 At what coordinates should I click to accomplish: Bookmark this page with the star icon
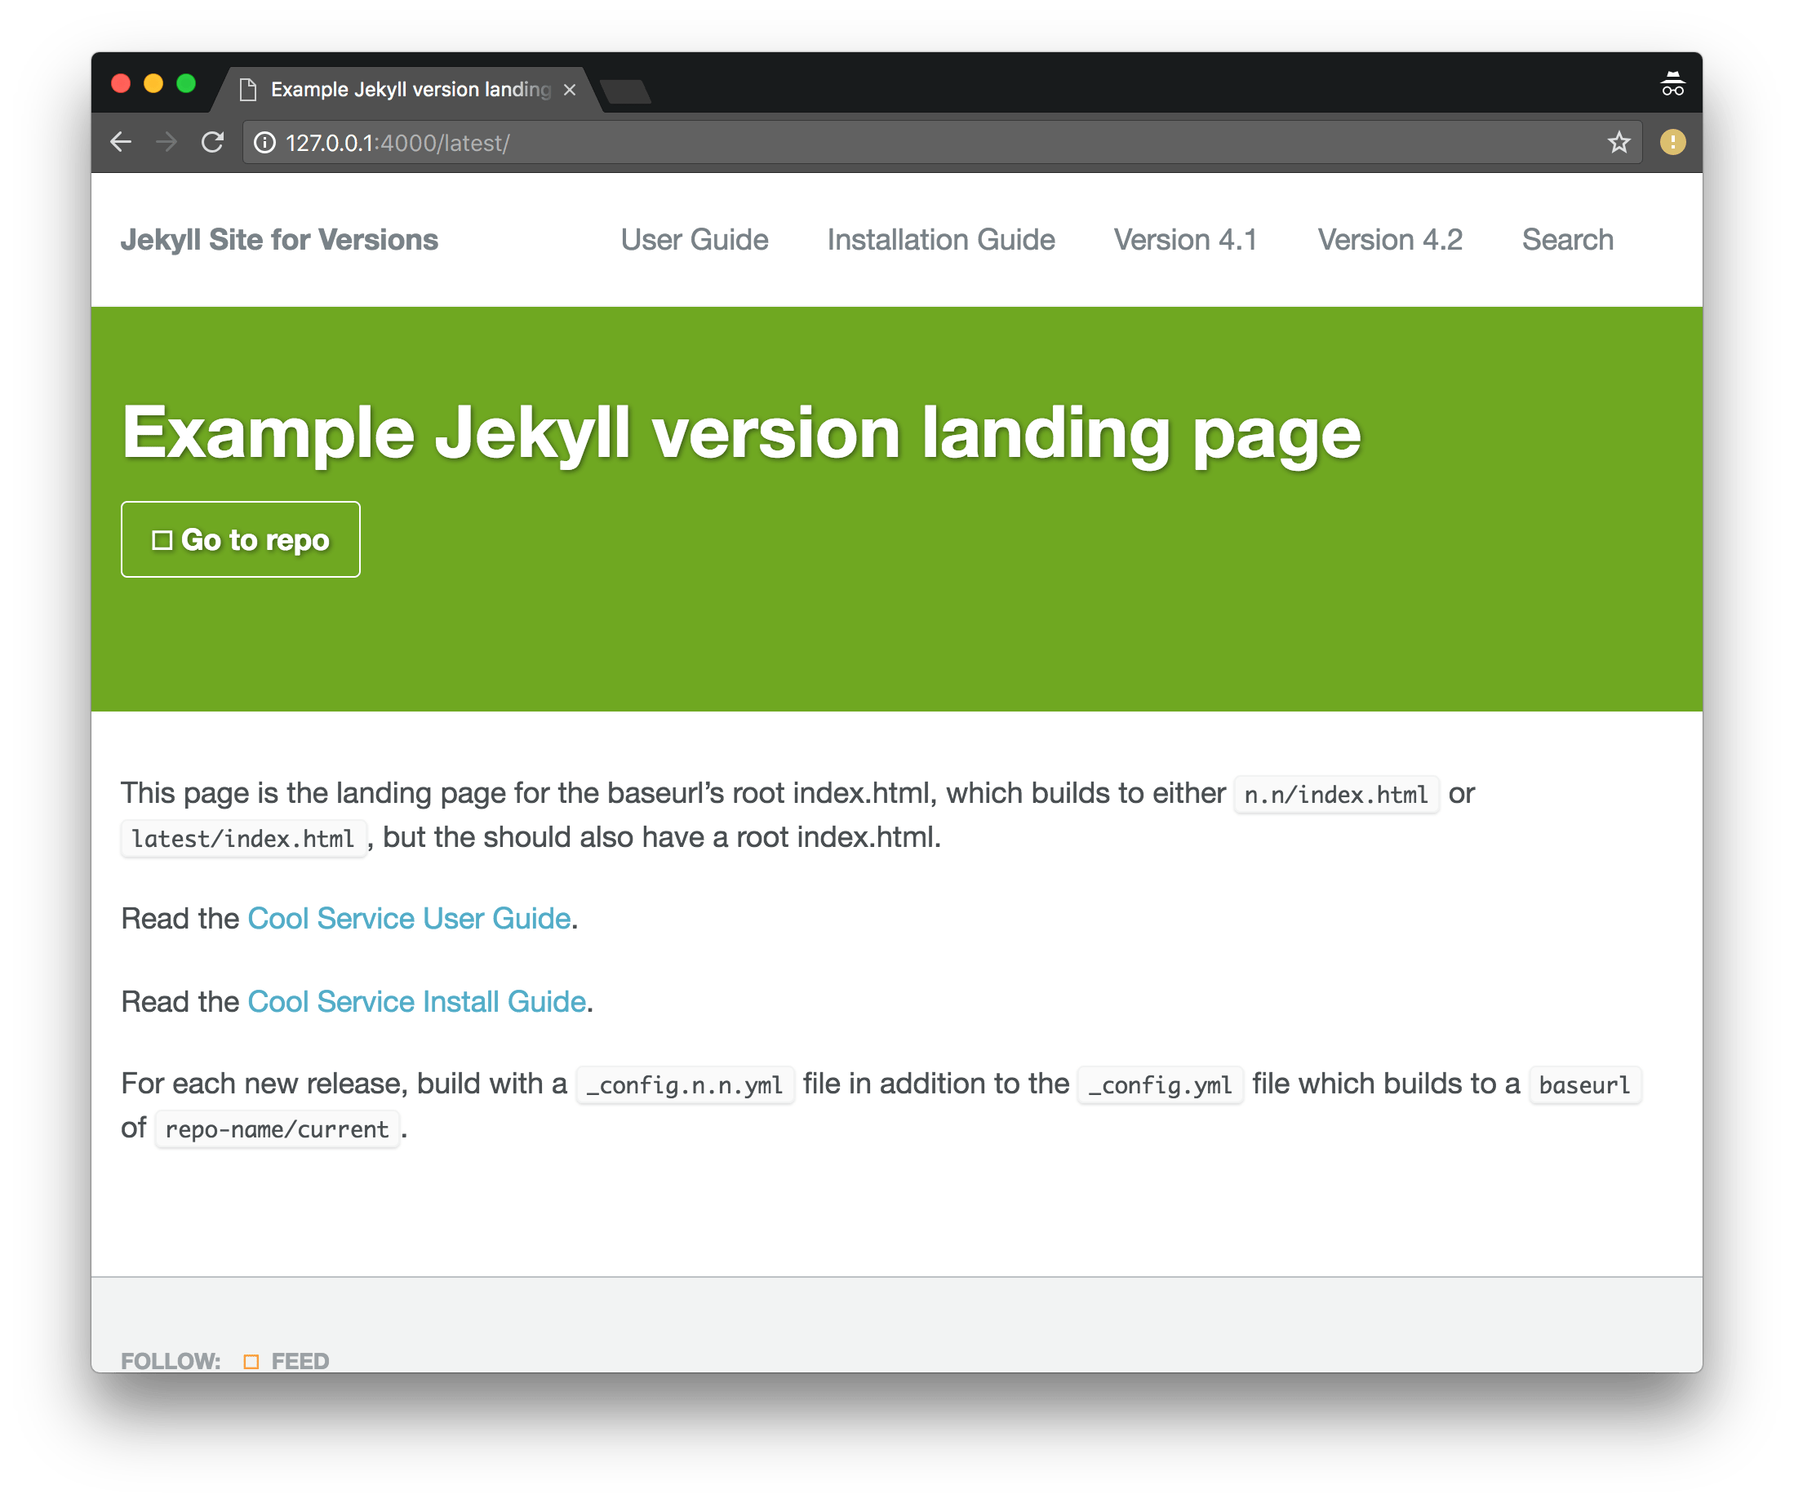1619,142
